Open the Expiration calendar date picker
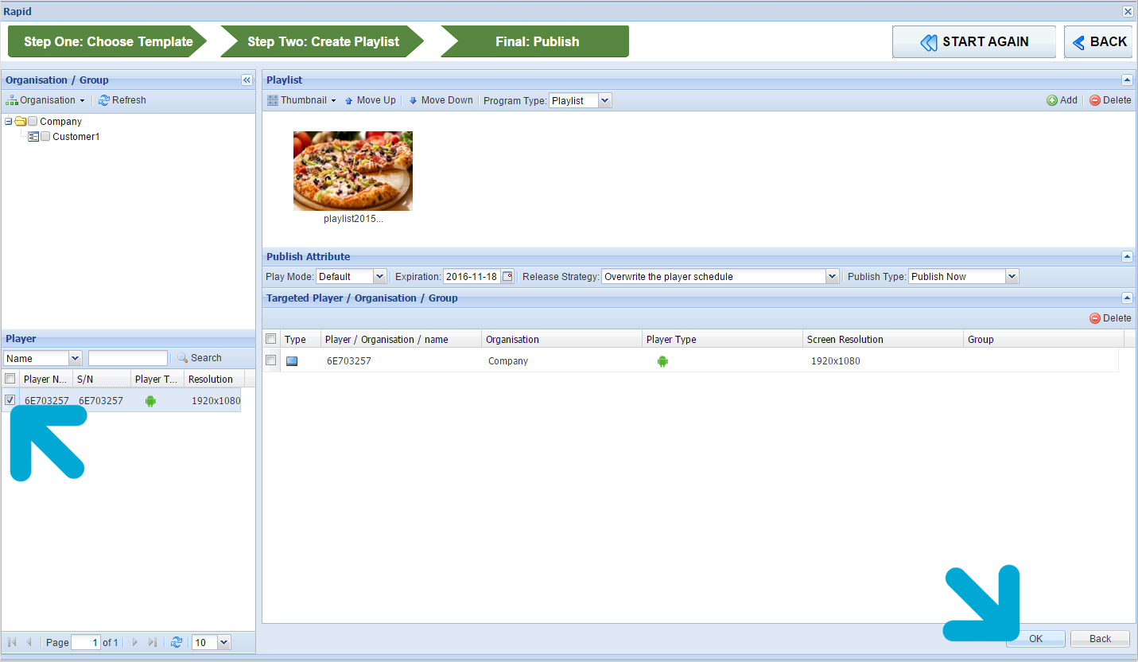The image size is (1138, 662). pos(507,277)
